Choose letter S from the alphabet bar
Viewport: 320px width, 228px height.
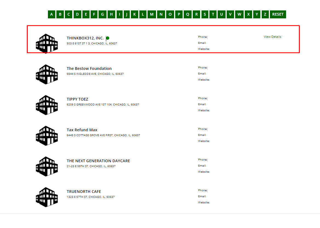(x=204, y=14)
